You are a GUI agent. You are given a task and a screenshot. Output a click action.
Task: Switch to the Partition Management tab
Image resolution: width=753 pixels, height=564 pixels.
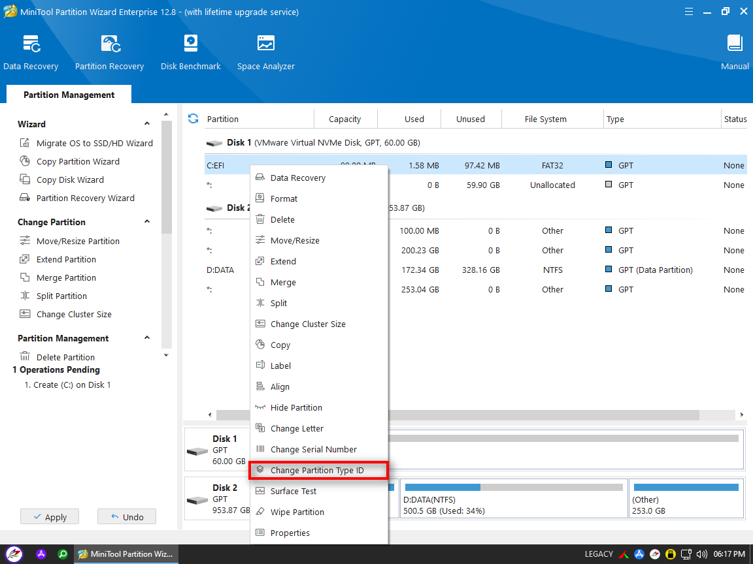click(x=69, y=95)
